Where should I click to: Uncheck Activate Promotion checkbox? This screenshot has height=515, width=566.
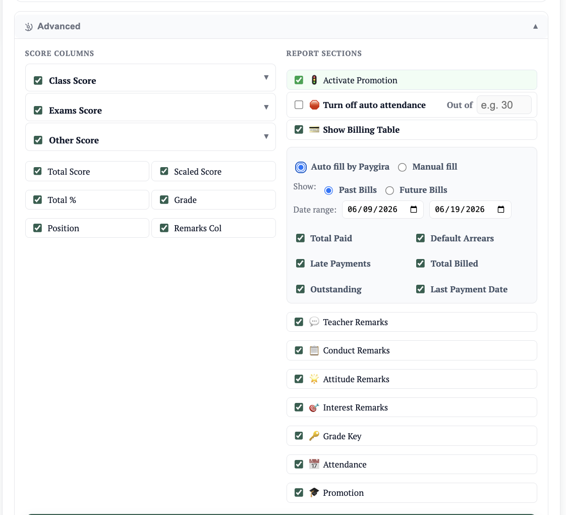(x=299, y=80)
